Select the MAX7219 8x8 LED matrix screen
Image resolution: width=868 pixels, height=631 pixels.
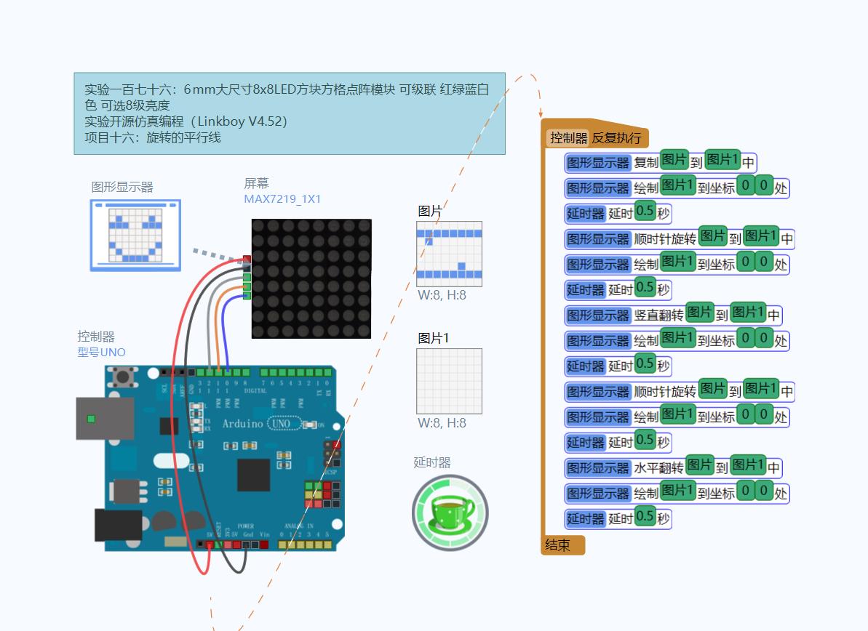pyautogui.click(x=311, y=278)
